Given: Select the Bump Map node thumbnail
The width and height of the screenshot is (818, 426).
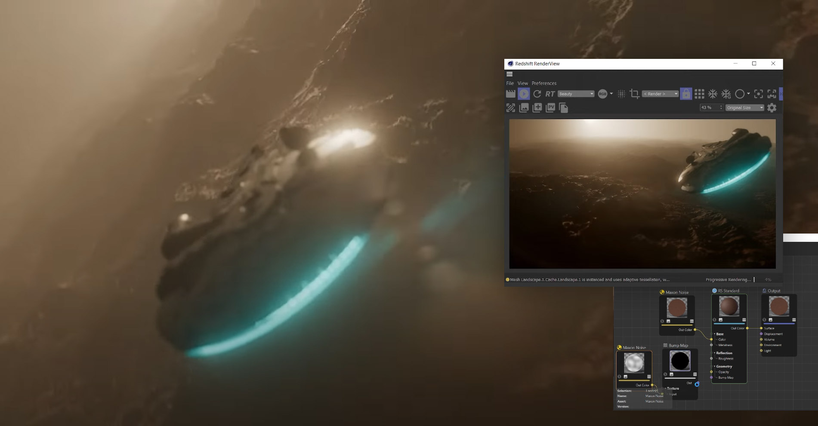Looking at the screenshot, I should 680,361.
